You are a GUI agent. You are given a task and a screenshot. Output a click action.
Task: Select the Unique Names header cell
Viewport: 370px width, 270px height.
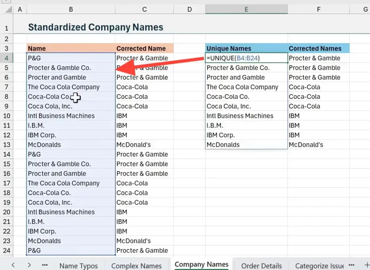(x=246, y=48)
